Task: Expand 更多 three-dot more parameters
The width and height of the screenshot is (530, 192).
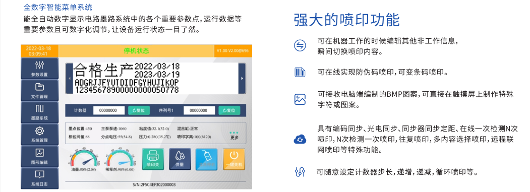Action: [234, 135]
